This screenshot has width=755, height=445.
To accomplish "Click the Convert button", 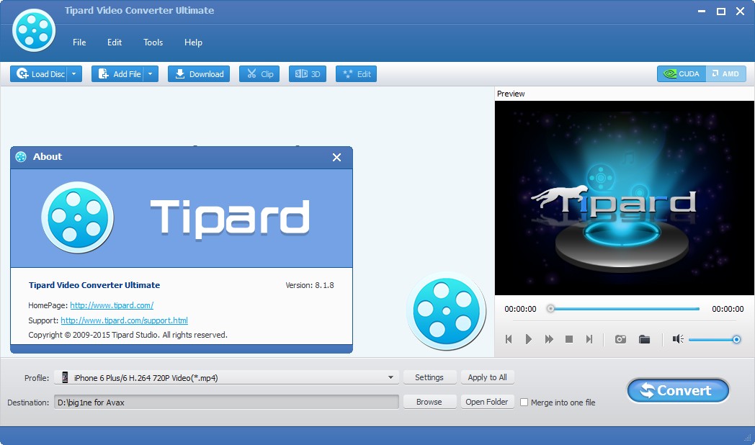I will point(678,390).
